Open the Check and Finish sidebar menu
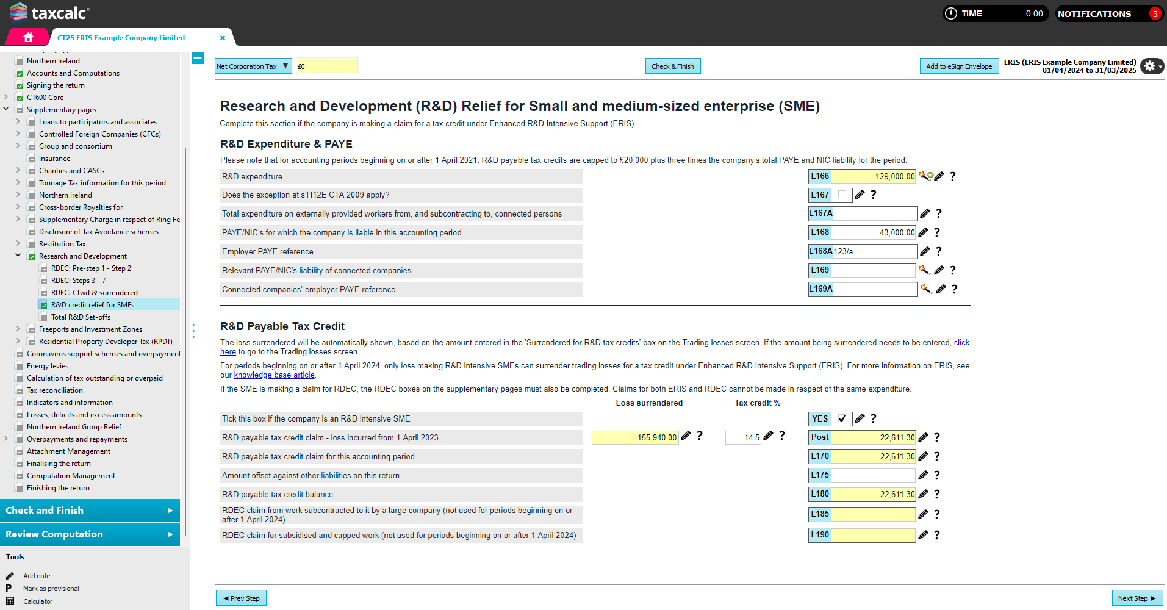Image resolution: width=1167 pixels, height=610 pixels. 90,511
